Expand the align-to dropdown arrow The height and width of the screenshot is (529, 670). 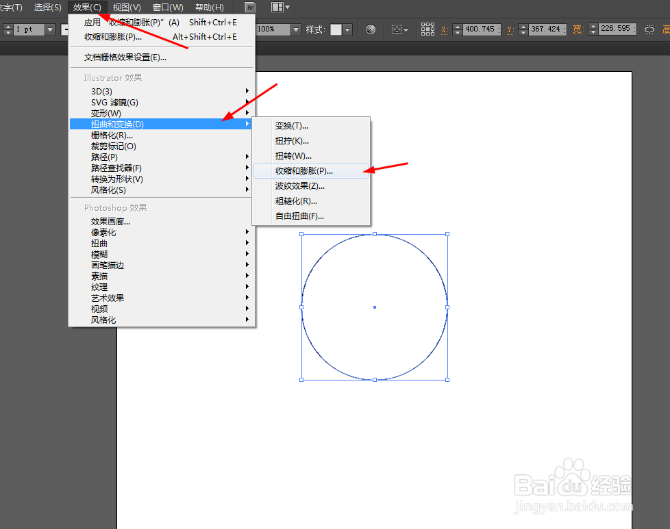tap(406, 30)
